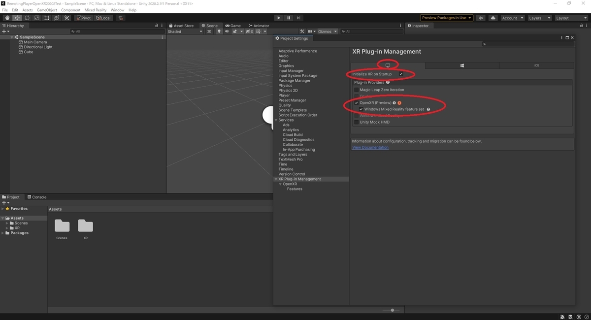
Task: Switch to the Asset Store tab
Action: coord(181,26)
